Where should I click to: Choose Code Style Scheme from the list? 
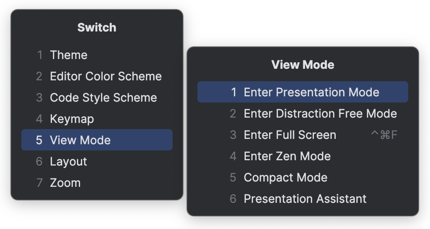click(x=103, y=98)
